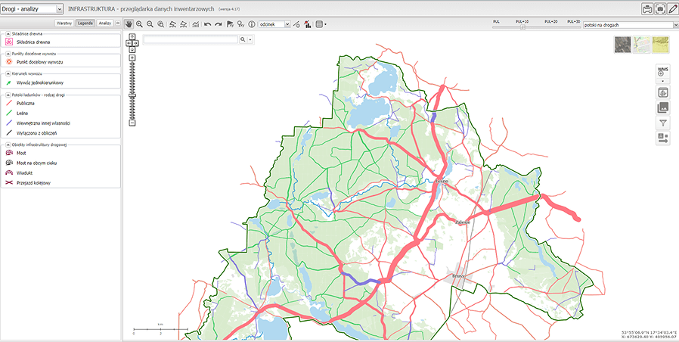Click the pencil edit icon

point(672,9)
